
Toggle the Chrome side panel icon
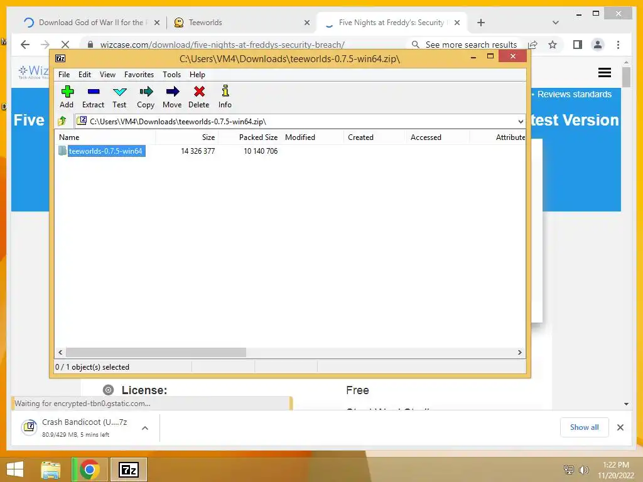578,45
